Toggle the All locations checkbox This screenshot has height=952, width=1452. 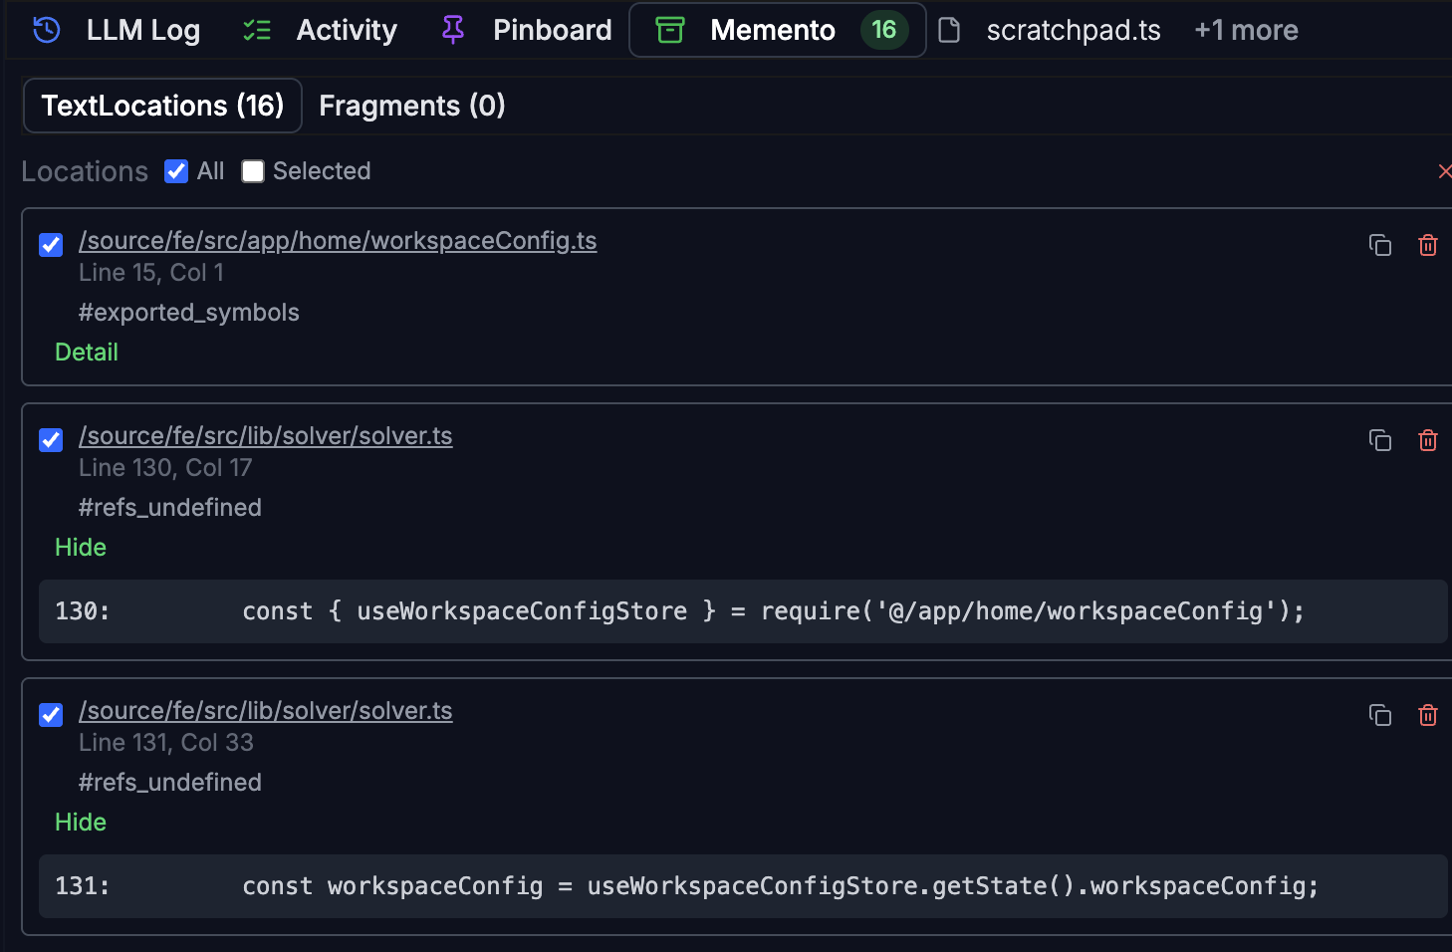pos(176,171)
